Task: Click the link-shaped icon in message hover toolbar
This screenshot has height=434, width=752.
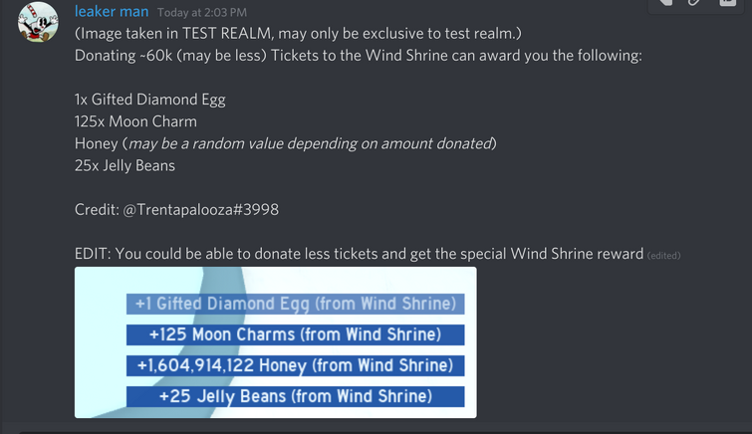Action: click(x=694, y=3)
